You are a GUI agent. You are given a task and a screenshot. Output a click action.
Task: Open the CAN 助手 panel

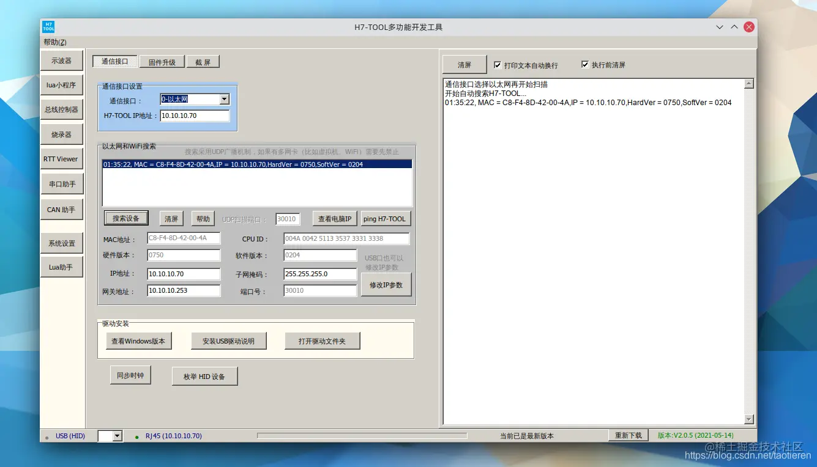tap(61, 210)
